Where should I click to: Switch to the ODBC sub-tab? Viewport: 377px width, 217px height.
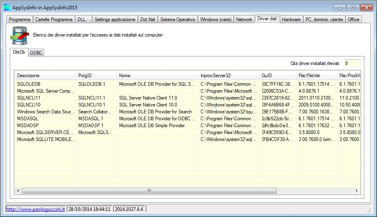click(36, 53)
